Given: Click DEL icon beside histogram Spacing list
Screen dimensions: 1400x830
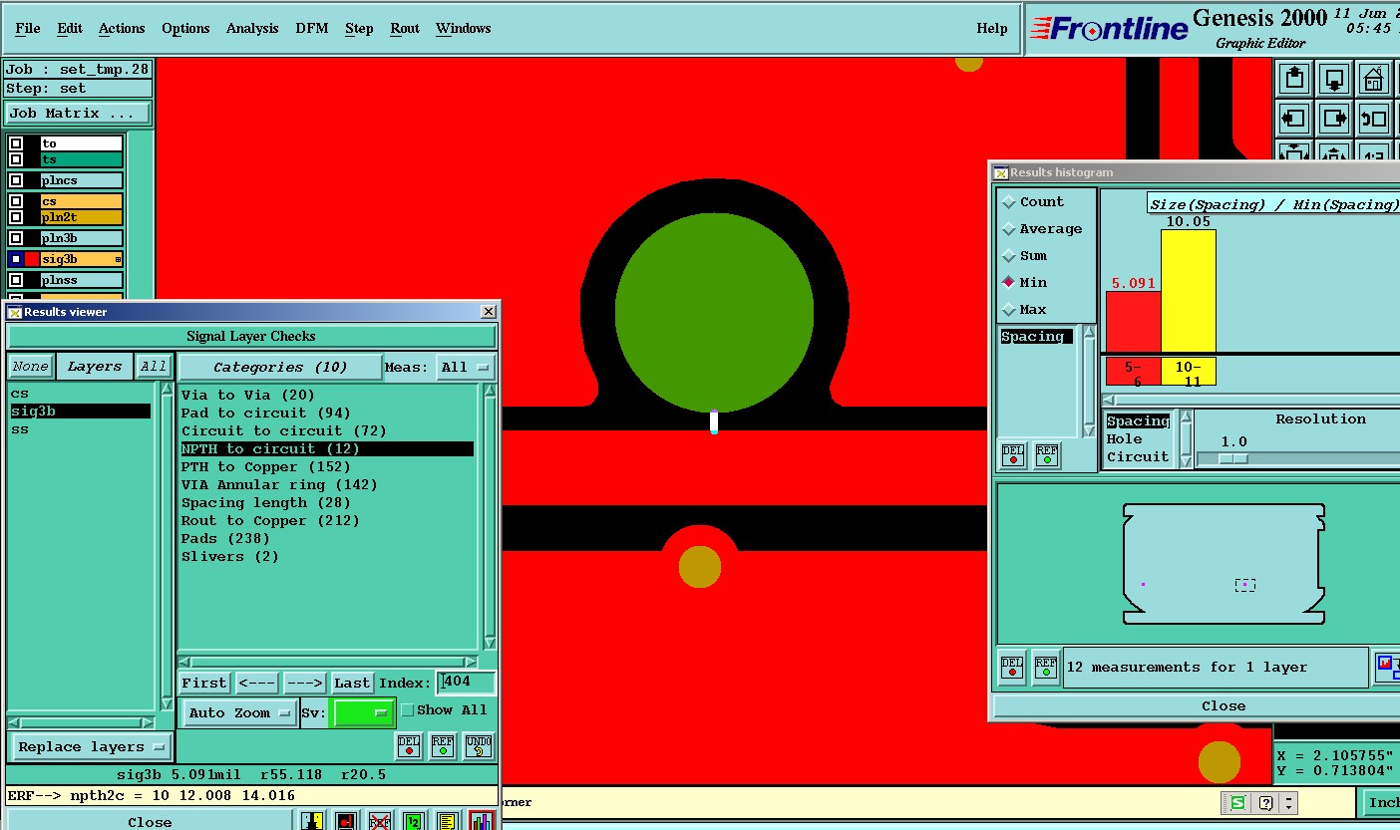Looking at the screenshot, I should pos(1012,455).
